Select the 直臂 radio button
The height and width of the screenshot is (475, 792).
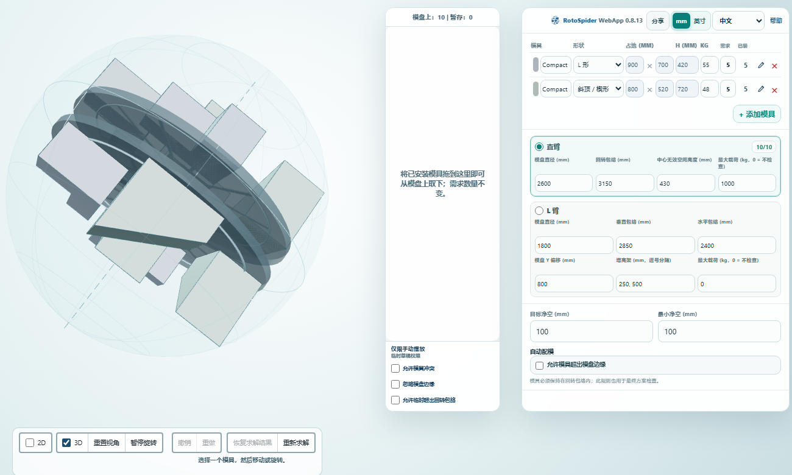tap(539, 147)
